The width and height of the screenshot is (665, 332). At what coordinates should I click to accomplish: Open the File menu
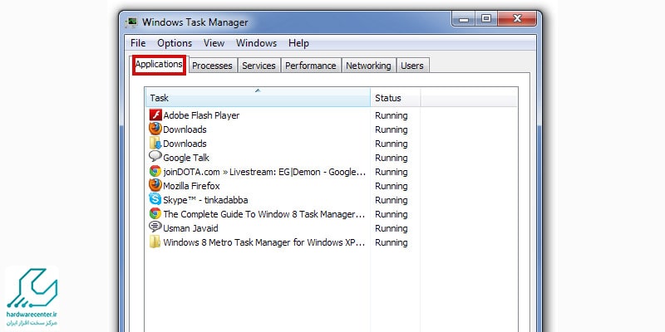pos(138,43)
